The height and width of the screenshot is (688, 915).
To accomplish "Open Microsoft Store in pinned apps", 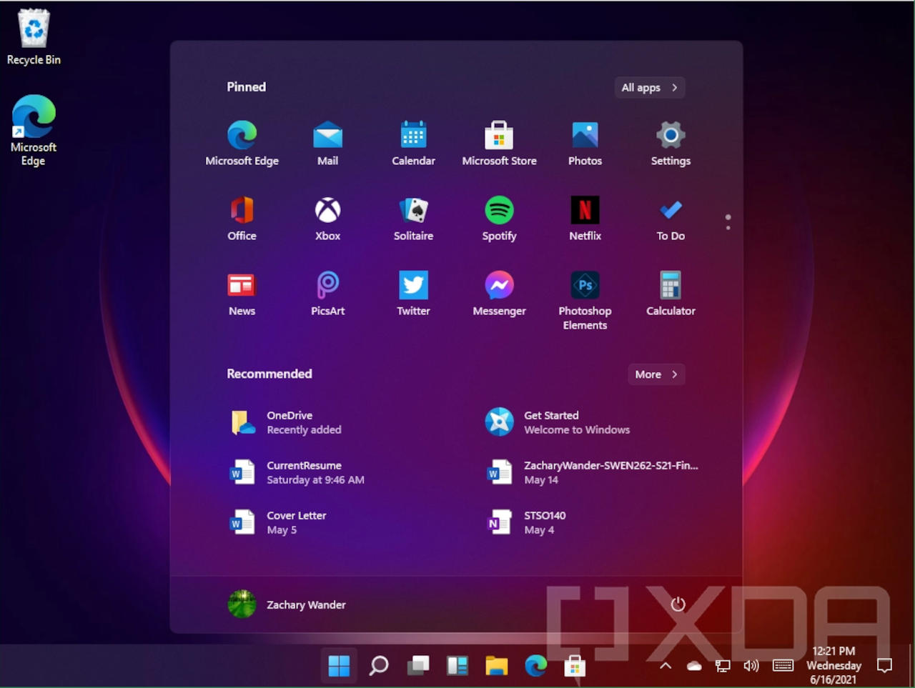I will pyautogui.click(x=499, y=144).
